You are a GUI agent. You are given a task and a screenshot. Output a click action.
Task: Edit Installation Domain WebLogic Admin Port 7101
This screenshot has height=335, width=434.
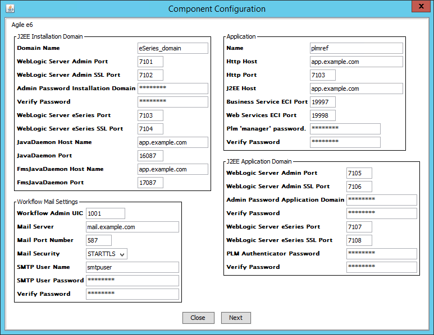point(150,62)
